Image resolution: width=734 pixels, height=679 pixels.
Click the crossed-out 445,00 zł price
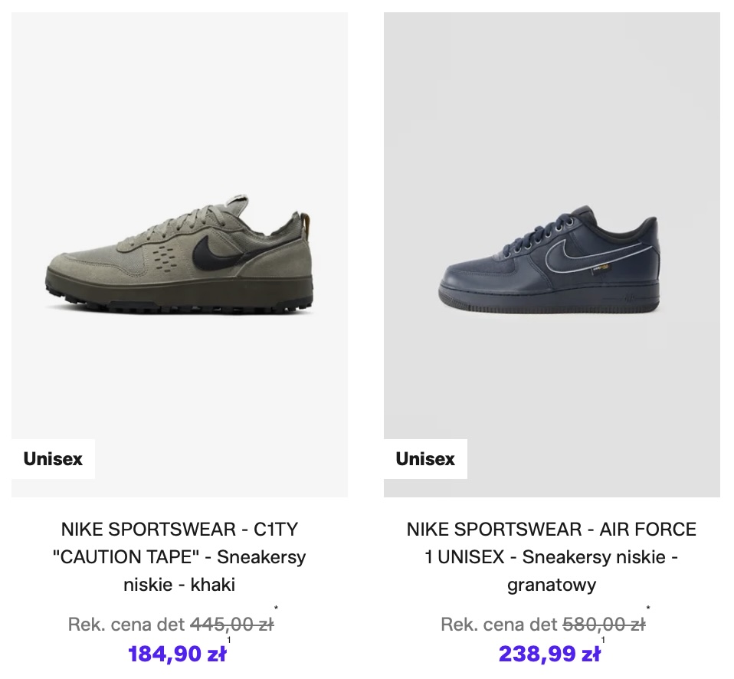coord(231,625)
